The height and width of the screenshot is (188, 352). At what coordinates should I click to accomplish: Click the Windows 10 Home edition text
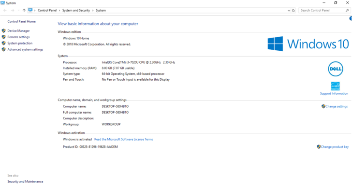tap(76, 38)
